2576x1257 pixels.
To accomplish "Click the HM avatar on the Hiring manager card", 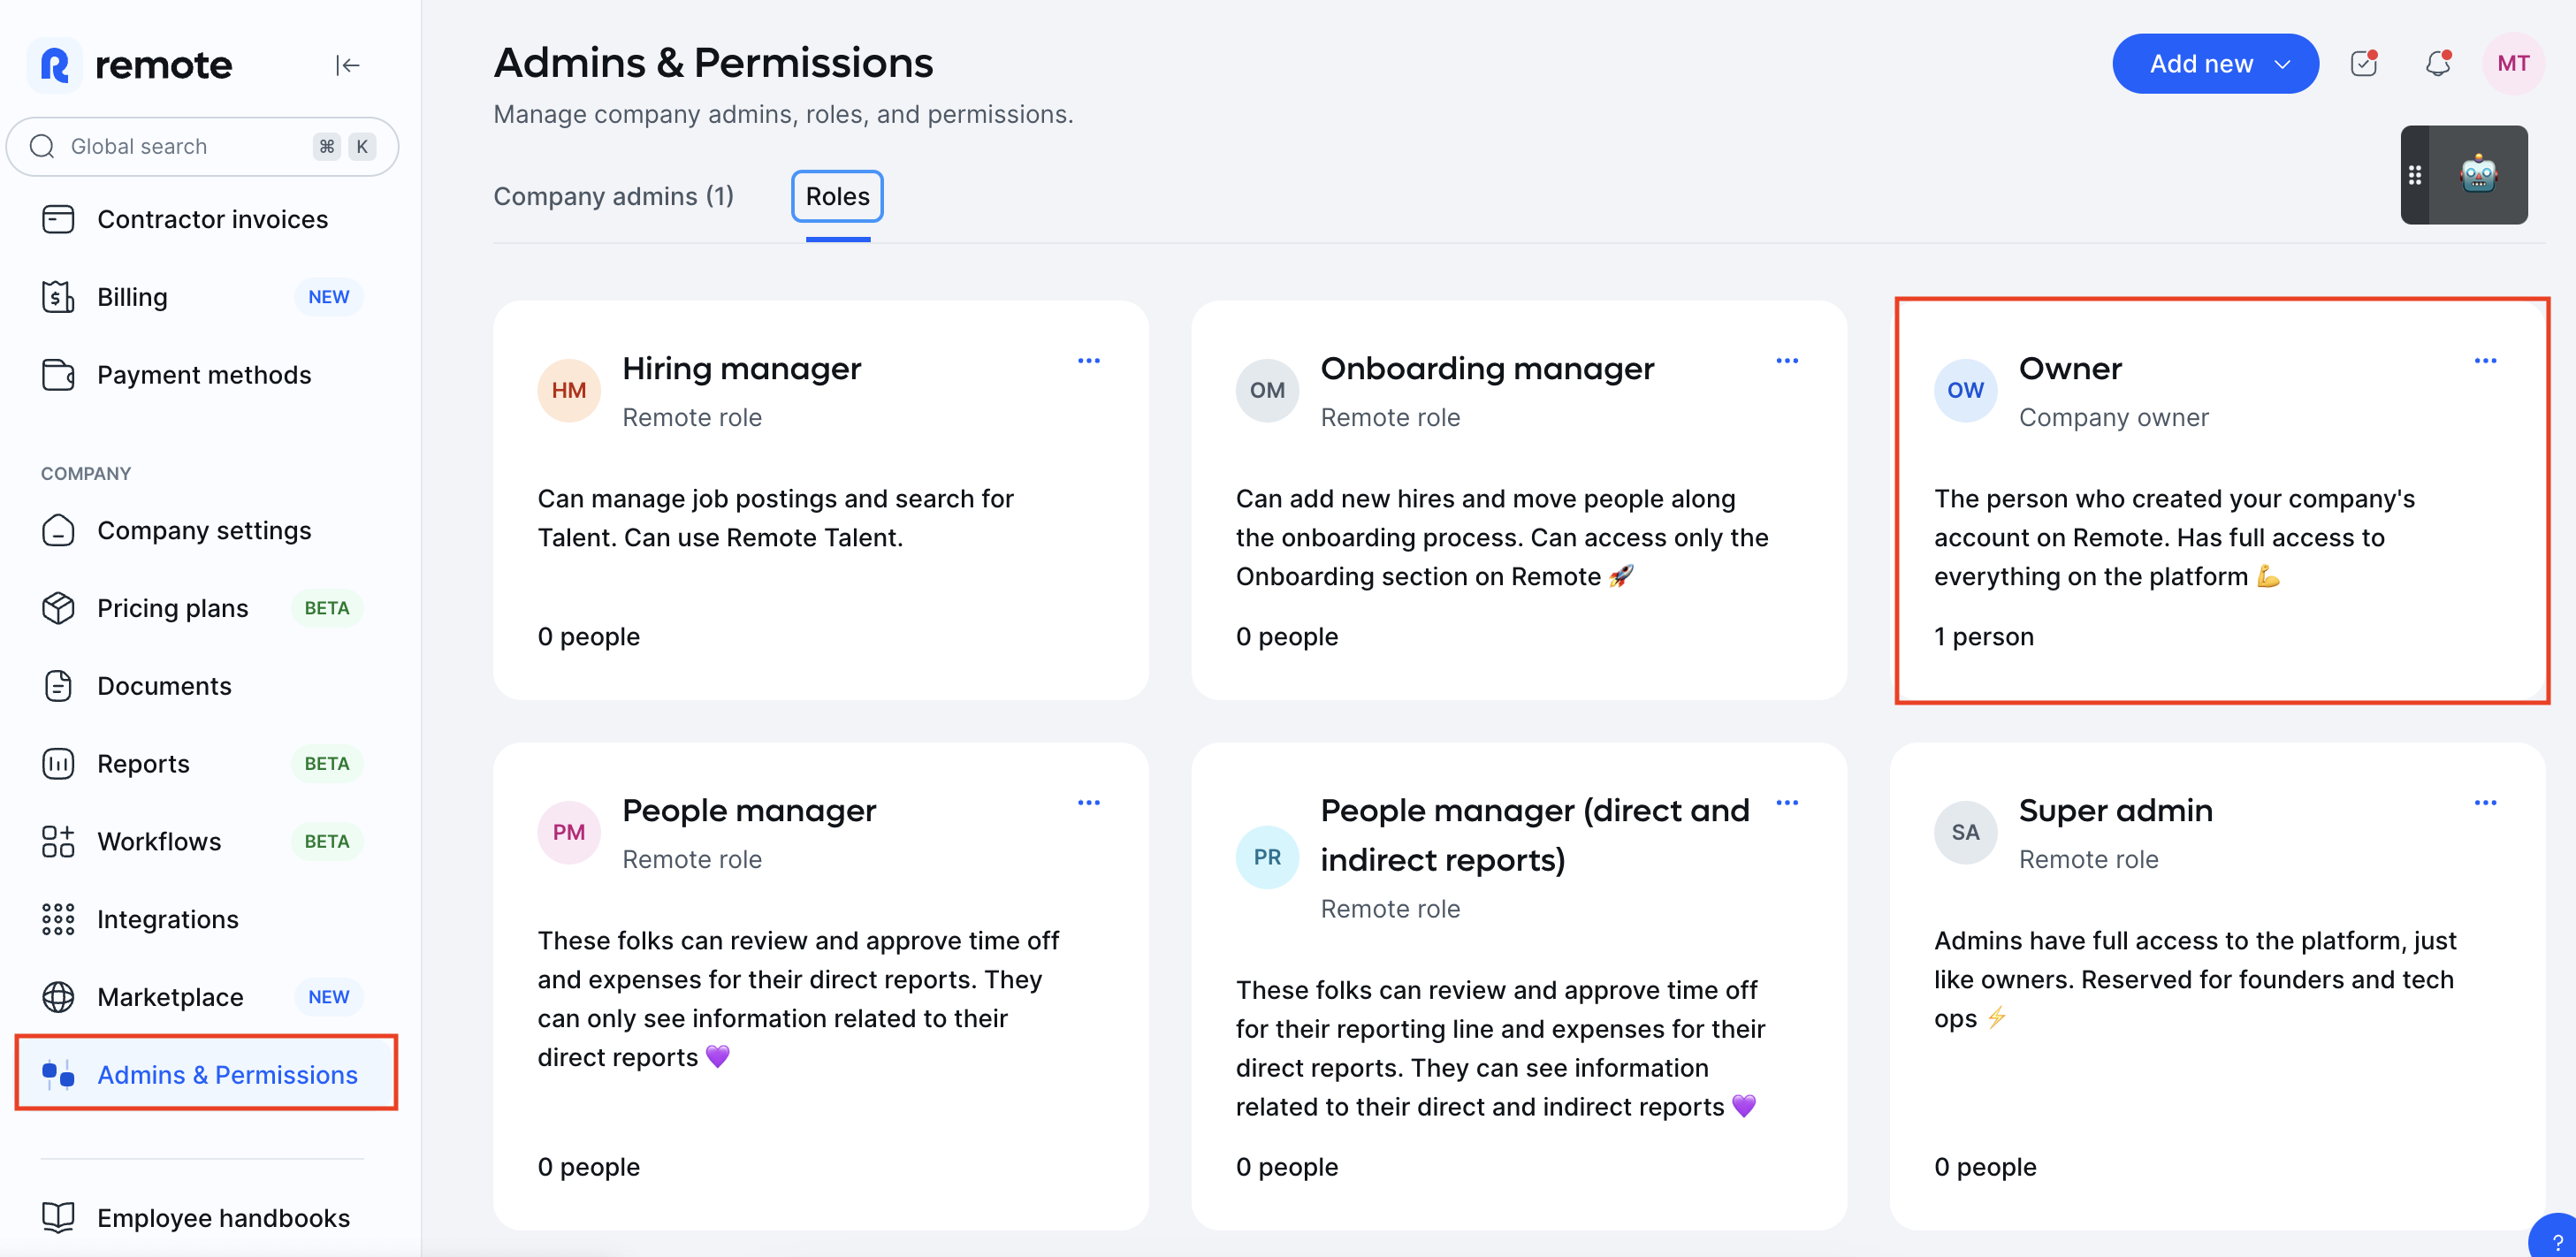I will [x=569, y=390].
